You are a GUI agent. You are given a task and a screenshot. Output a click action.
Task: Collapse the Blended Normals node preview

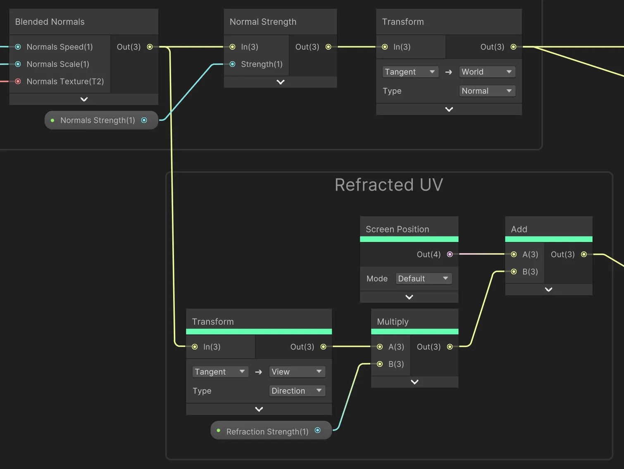83,99
